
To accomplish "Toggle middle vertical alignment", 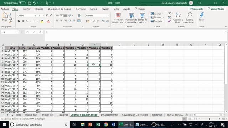I will 61,15.
